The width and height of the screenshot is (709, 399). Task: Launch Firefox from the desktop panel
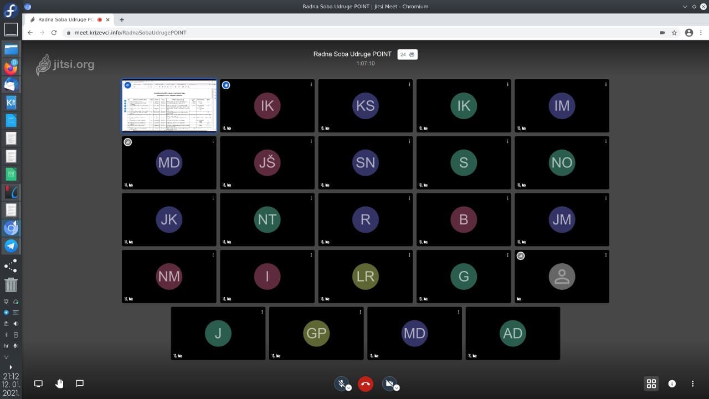(11, 68)
